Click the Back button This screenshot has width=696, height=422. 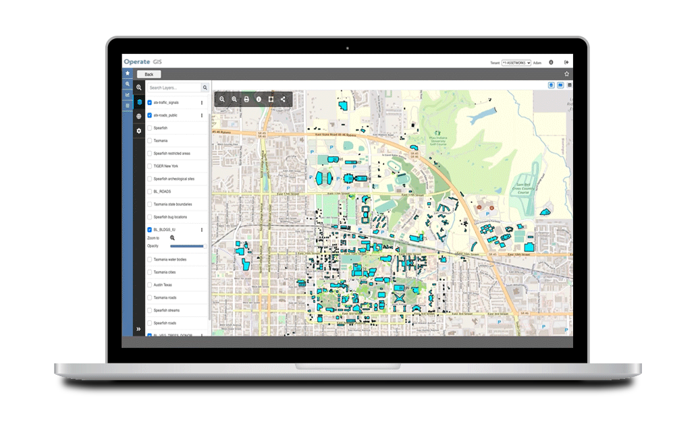(x=148, y=73)
